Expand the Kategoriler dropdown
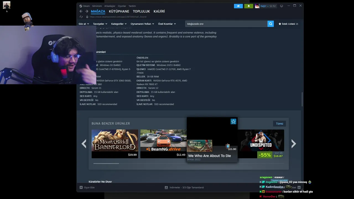The height and width of the screenshot is (199, 354). [x=119, y=24]
